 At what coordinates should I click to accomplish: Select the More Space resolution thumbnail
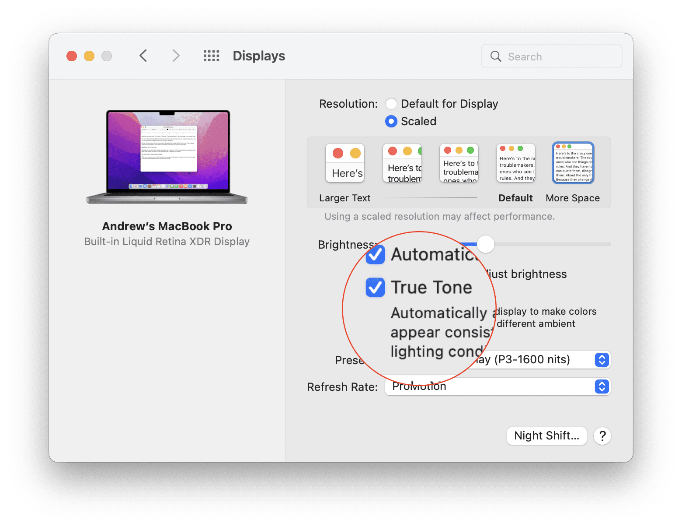pos(573,163)
